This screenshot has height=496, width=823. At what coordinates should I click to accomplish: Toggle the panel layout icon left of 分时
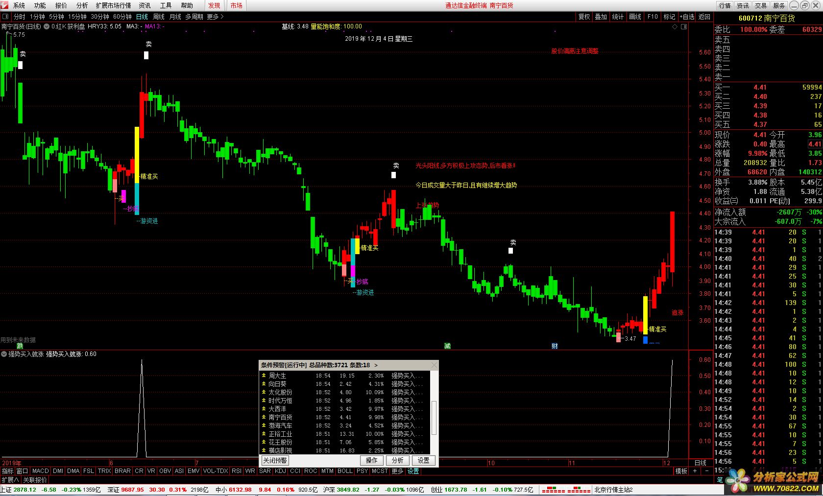(x=5, y=17)
